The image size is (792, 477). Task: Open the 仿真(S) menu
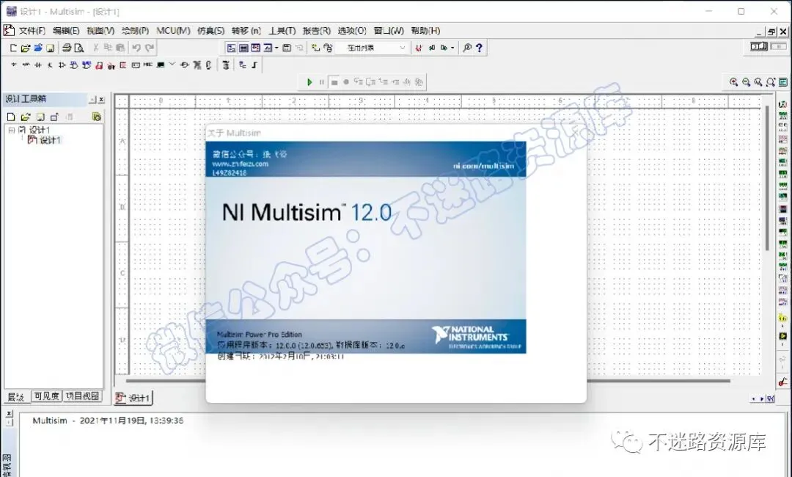210,31
